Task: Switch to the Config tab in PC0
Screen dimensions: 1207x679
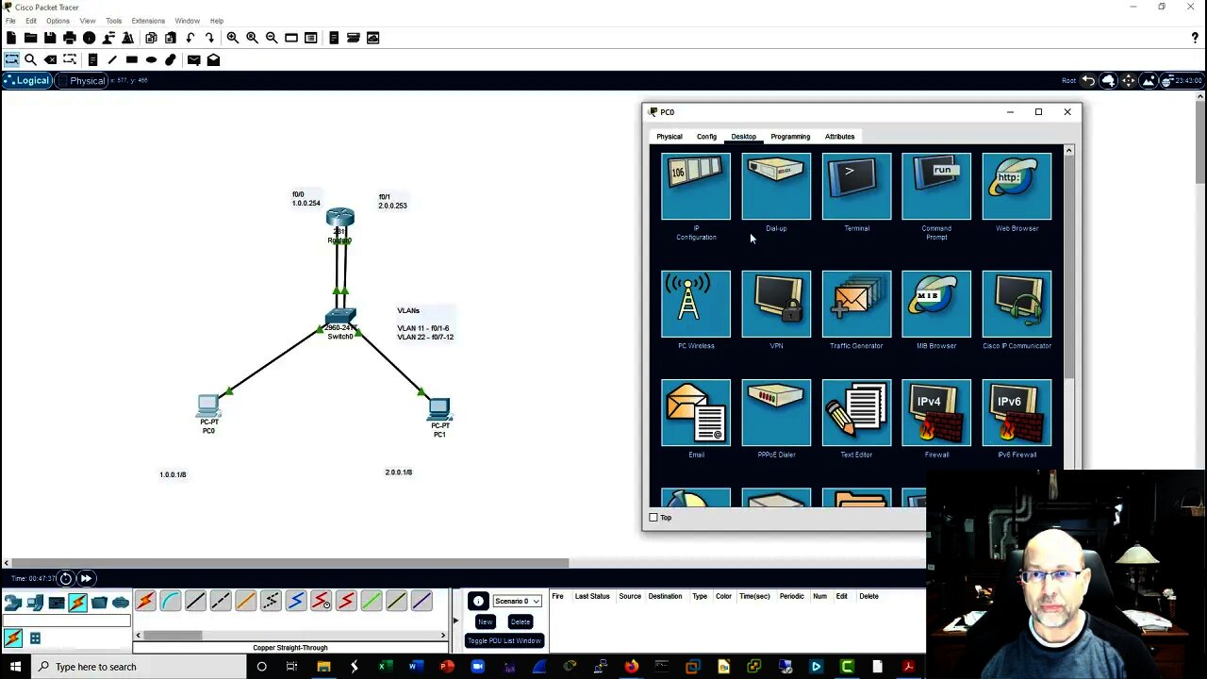Action: point(706,137)
